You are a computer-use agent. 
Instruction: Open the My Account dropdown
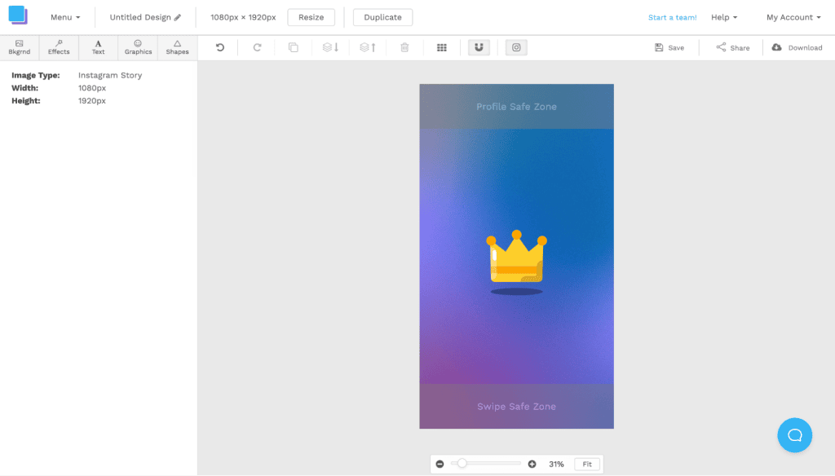(x=793, y=17)
